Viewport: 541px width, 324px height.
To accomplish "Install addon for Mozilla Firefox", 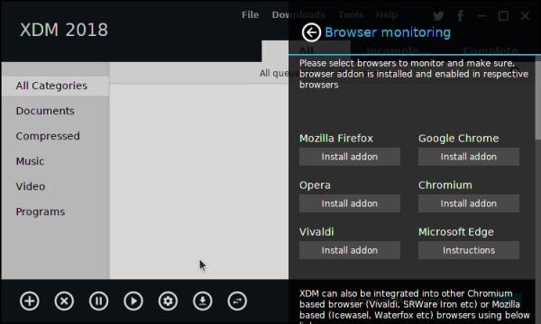I will 350,157.
